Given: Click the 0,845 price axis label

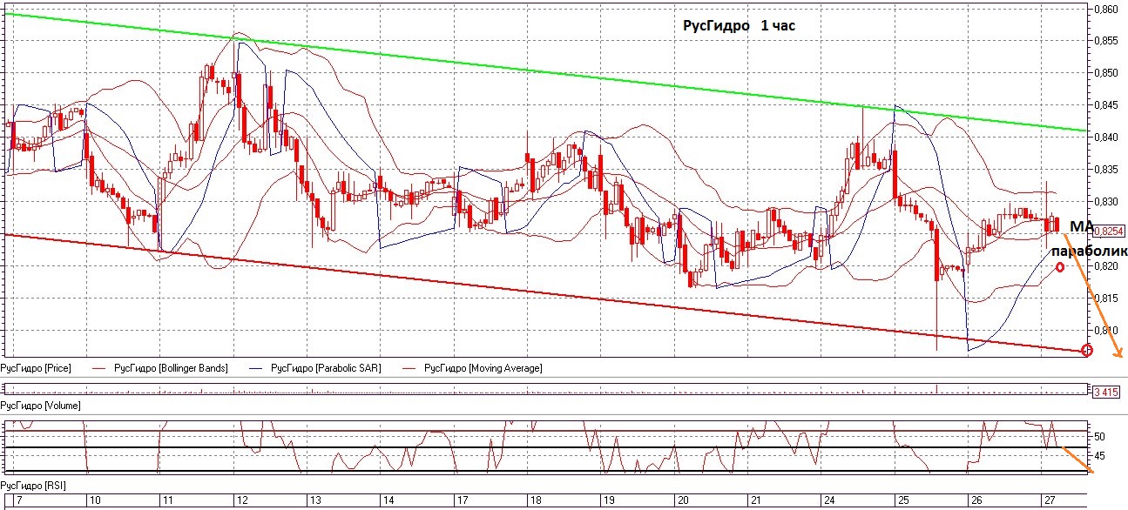Looking at the screenshot, I should (x=1106, y=105).
